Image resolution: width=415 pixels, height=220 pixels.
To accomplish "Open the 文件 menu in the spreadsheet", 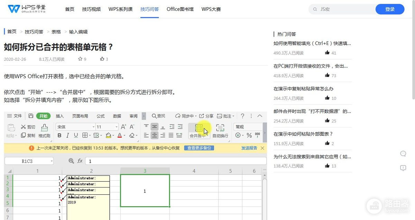I will pyautogui.click(x=15, y=116).
